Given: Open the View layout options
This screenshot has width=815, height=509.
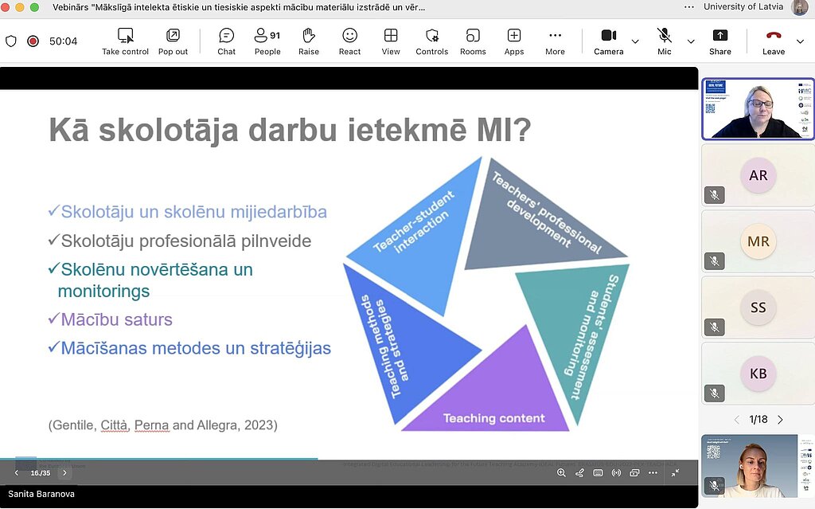Looking at the screenshot, I should coord(391,41).
